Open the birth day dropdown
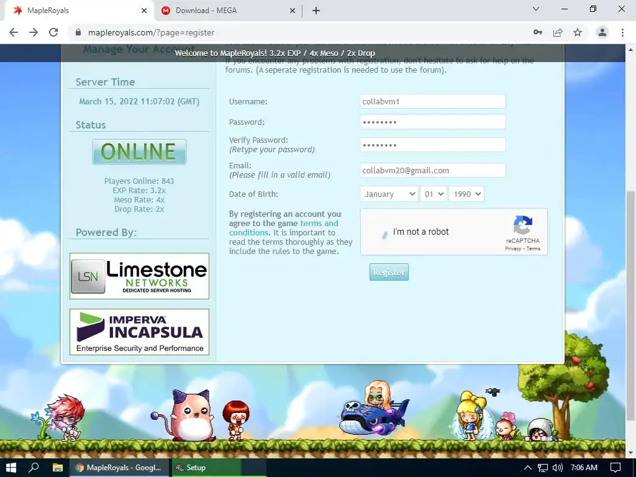 (x=434, y=194)
